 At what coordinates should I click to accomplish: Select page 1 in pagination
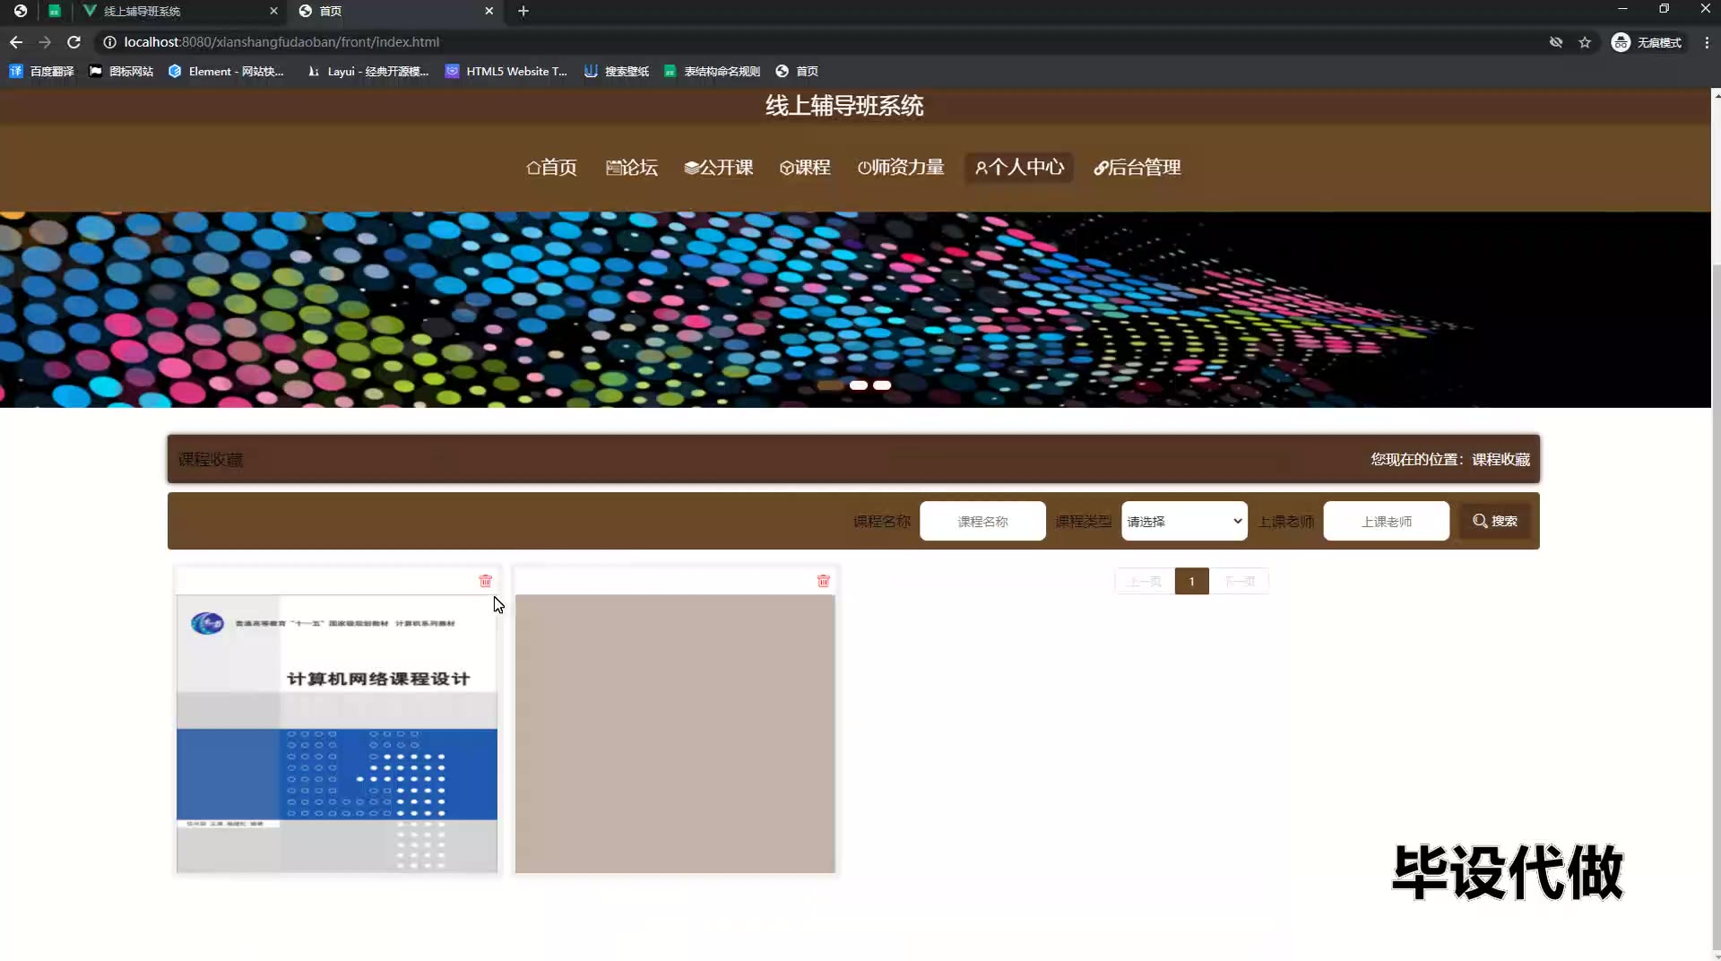[1191, 582]
